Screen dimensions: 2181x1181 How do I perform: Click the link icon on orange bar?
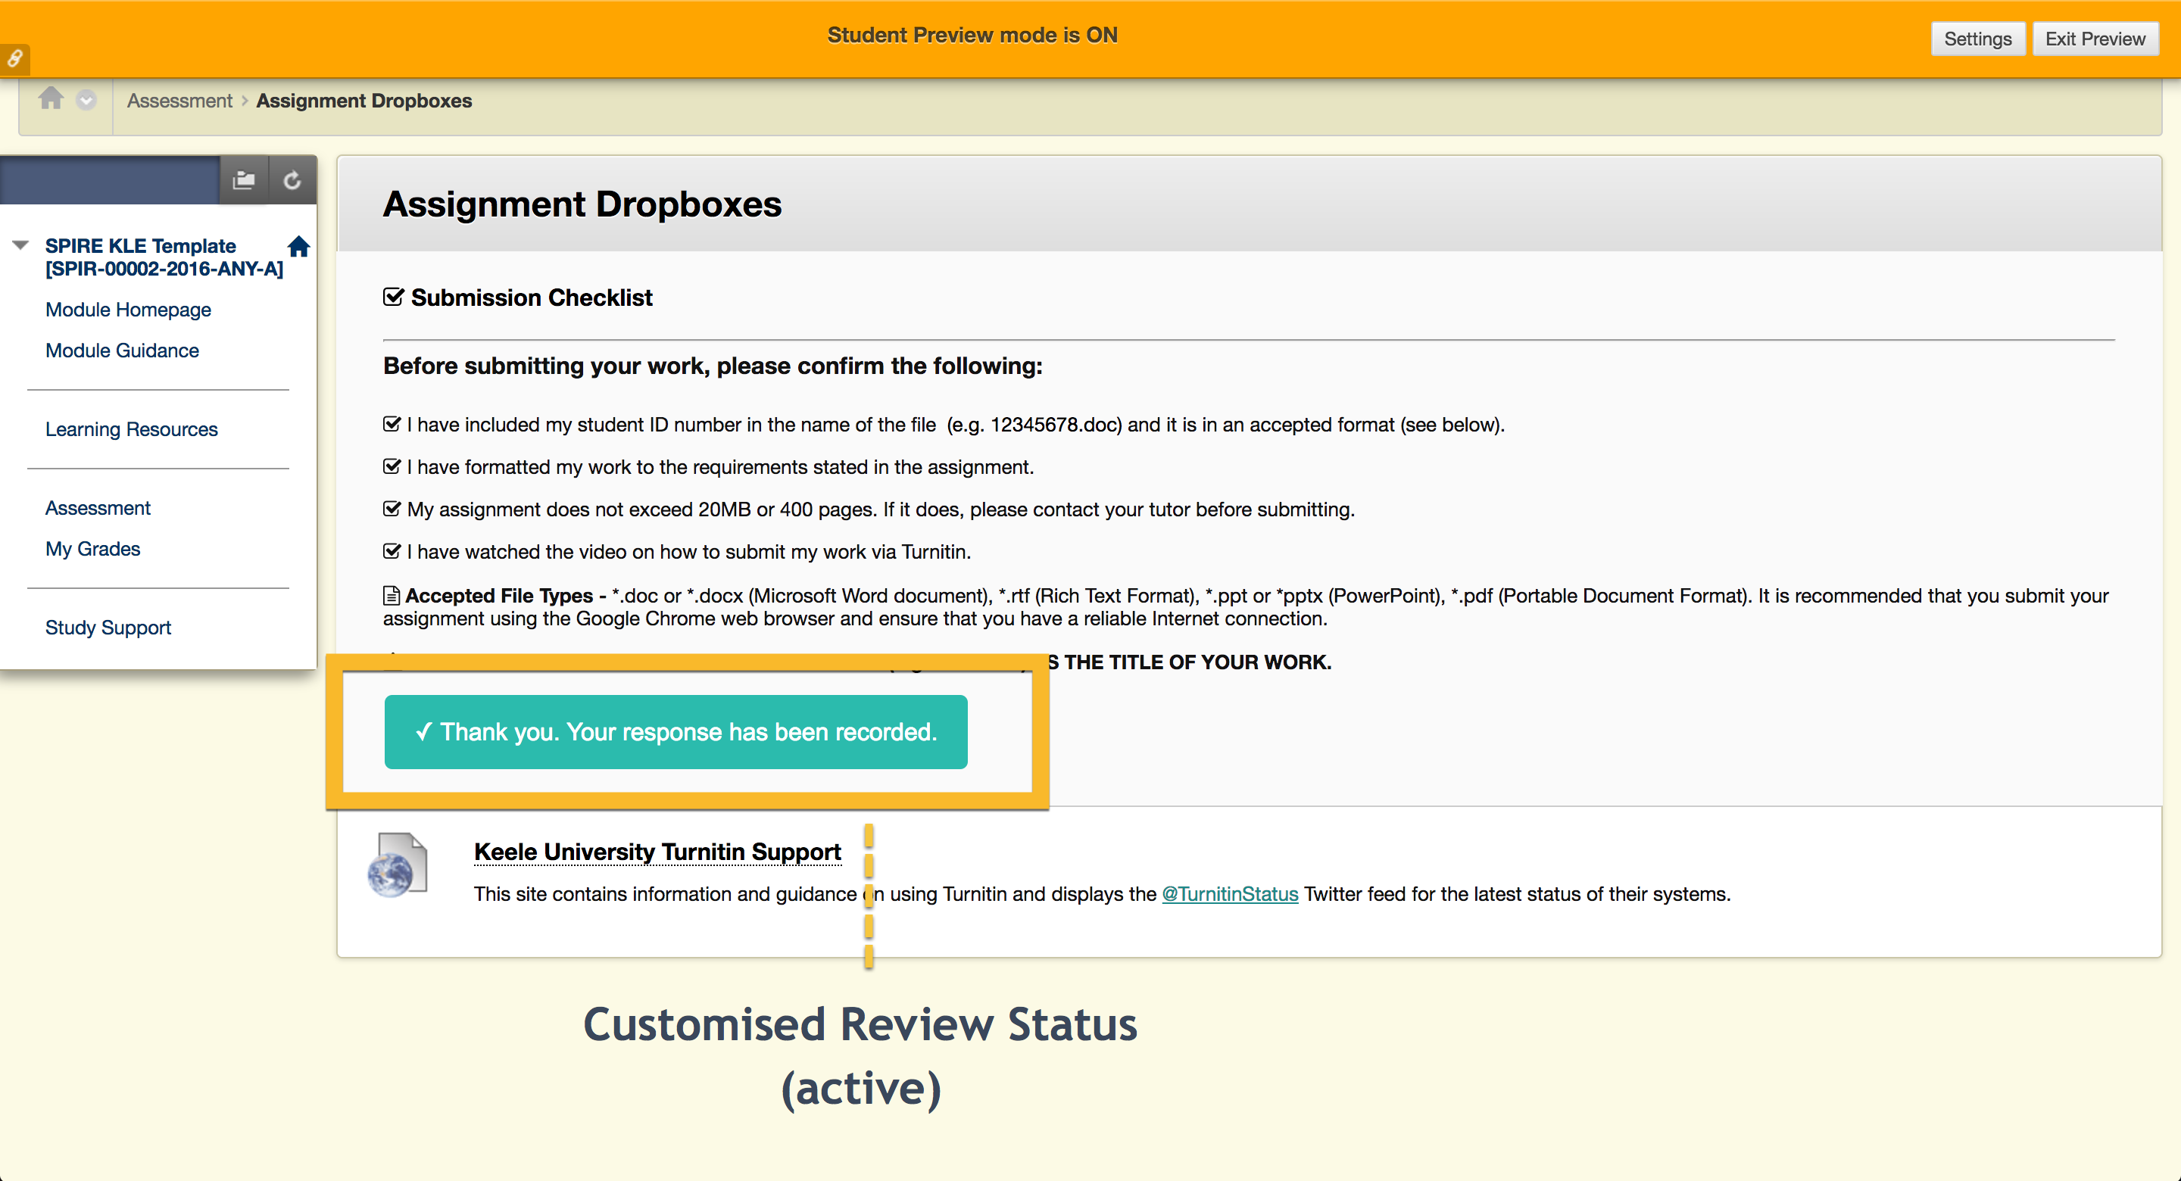[15, 58]
